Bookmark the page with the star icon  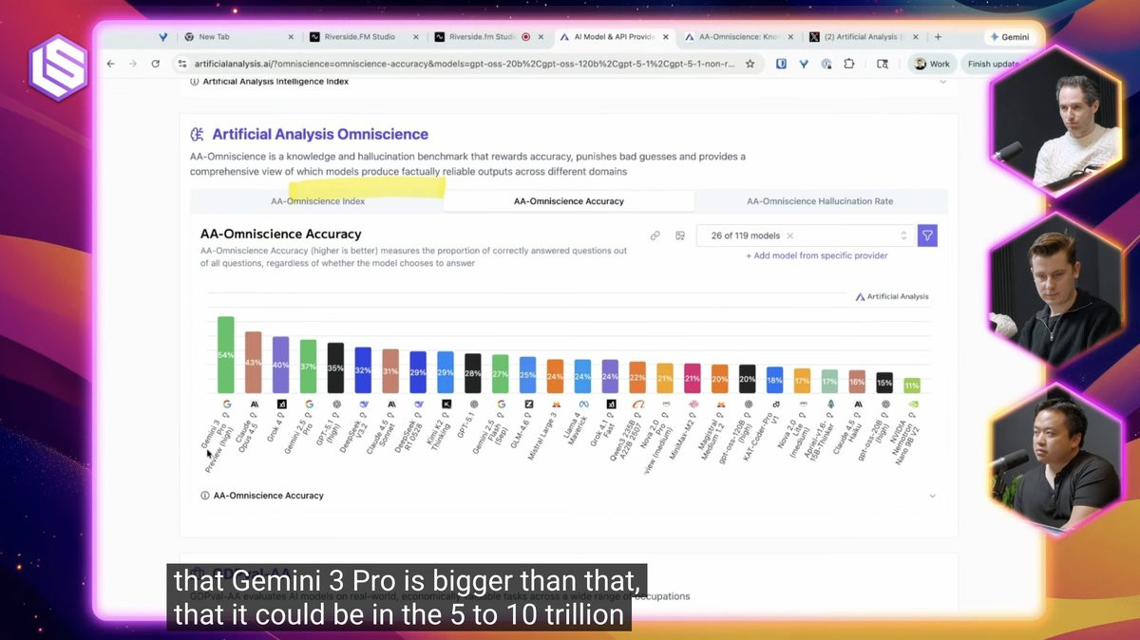[x=750, y=64]
